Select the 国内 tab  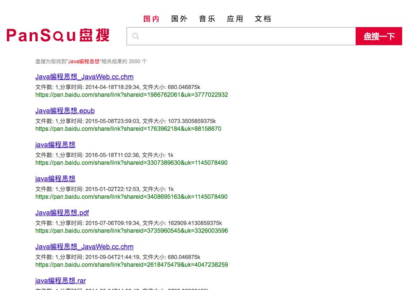151,19
